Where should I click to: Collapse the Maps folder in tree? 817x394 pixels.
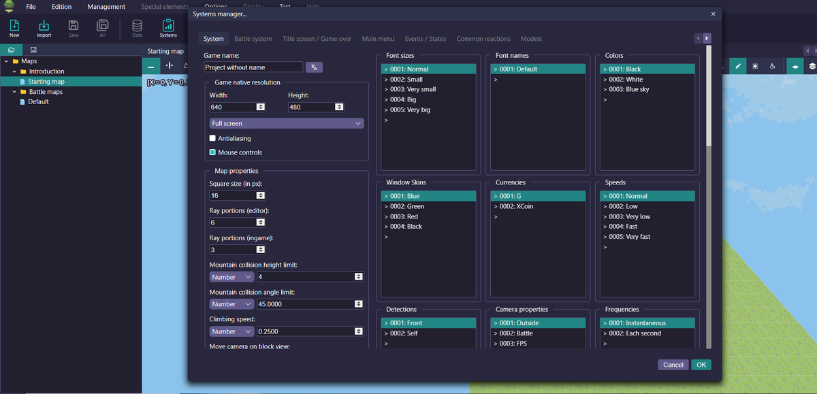pos(6,61)
